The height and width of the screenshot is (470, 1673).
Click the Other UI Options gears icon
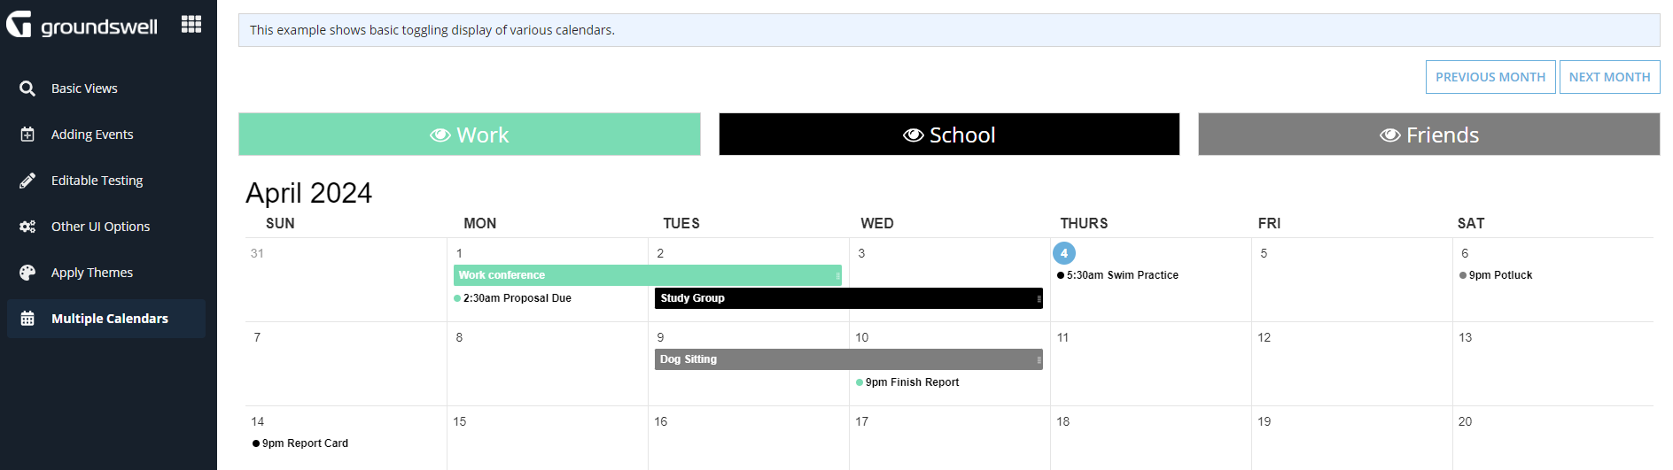click(27, 227)
